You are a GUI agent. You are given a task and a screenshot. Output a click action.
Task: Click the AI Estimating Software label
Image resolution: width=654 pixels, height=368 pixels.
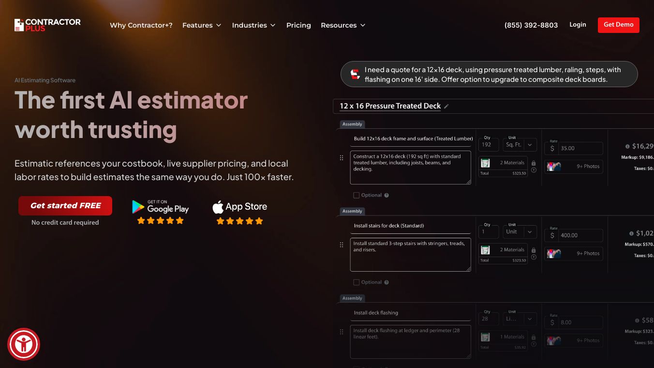click(45, 80)
